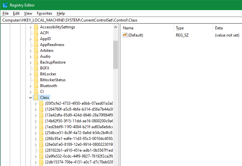Open the File menu
Image resolution: width=242 pixels, height=166 pixels.
pyautogui.click(x=6, y=13)
